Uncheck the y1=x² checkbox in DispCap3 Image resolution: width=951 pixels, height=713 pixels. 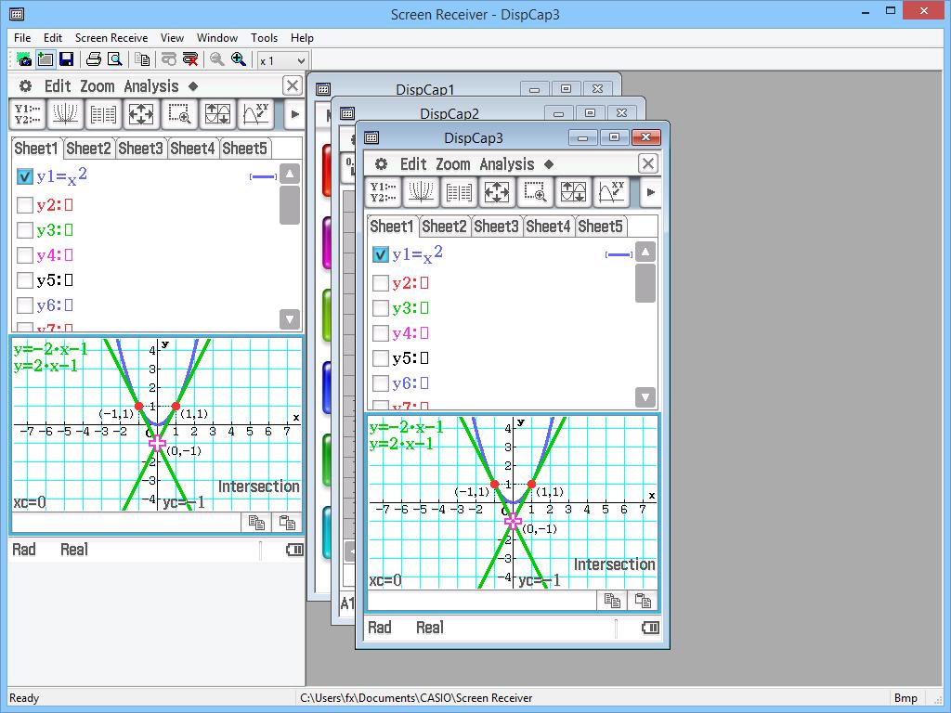click(380, 254)
